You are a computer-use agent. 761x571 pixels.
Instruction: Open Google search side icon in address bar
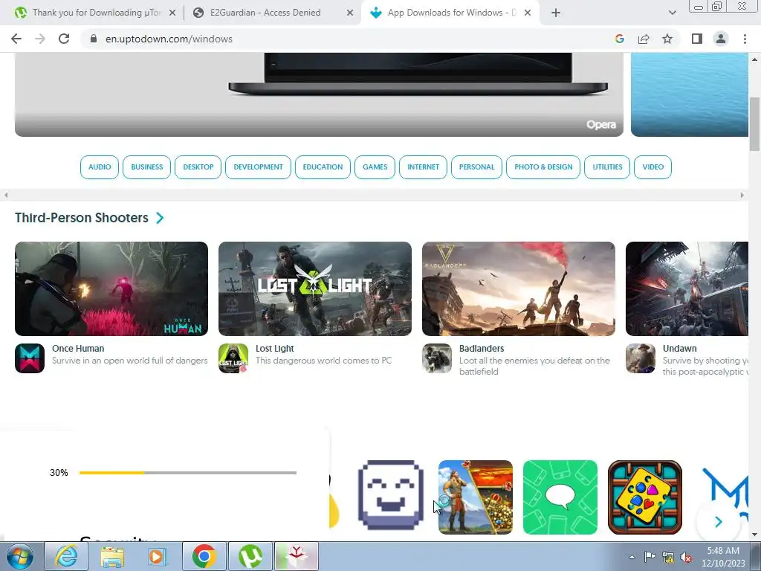pyautogui.click(x=619, y=39)
